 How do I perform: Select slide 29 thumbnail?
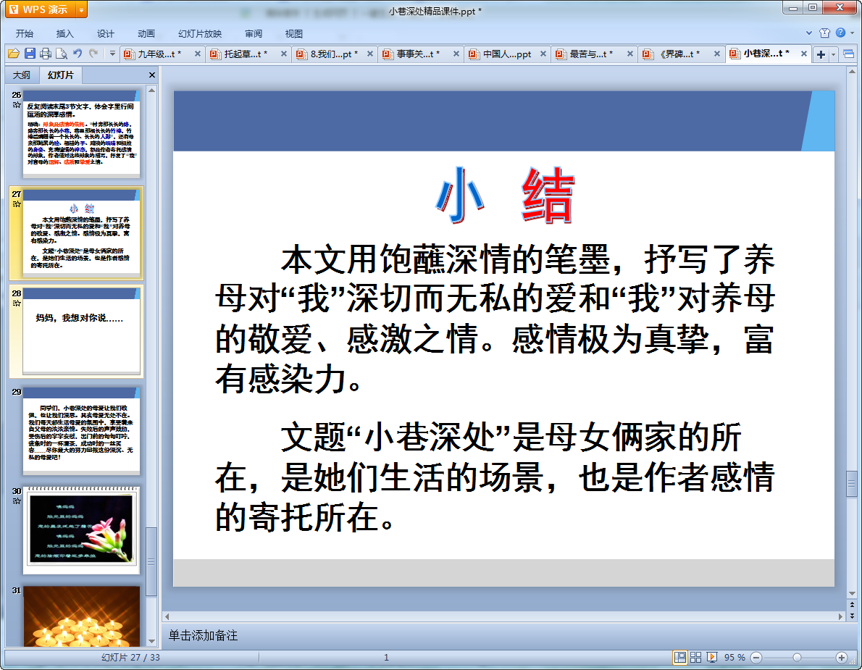[x=81, y=431]
